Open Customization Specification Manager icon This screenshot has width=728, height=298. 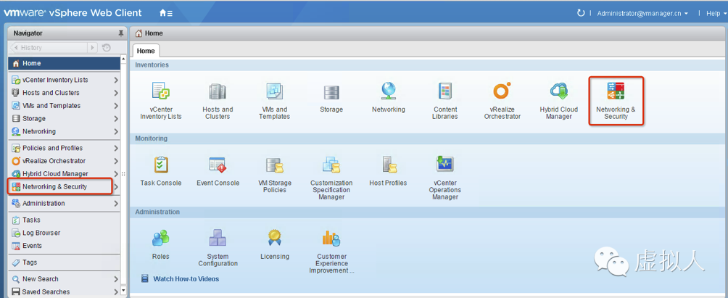pos(331,165)
